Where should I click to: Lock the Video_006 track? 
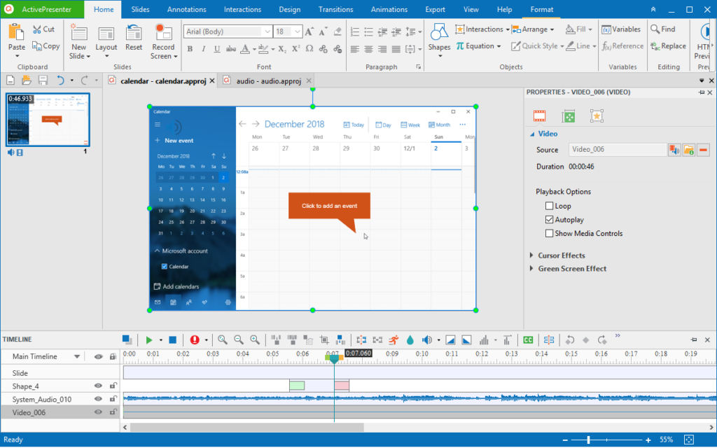[x=113, y=412]
